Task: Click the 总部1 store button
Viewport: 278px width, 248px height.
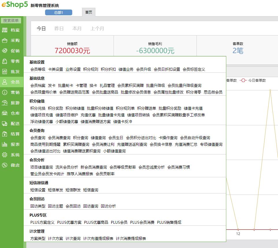Action: point(58,13)
